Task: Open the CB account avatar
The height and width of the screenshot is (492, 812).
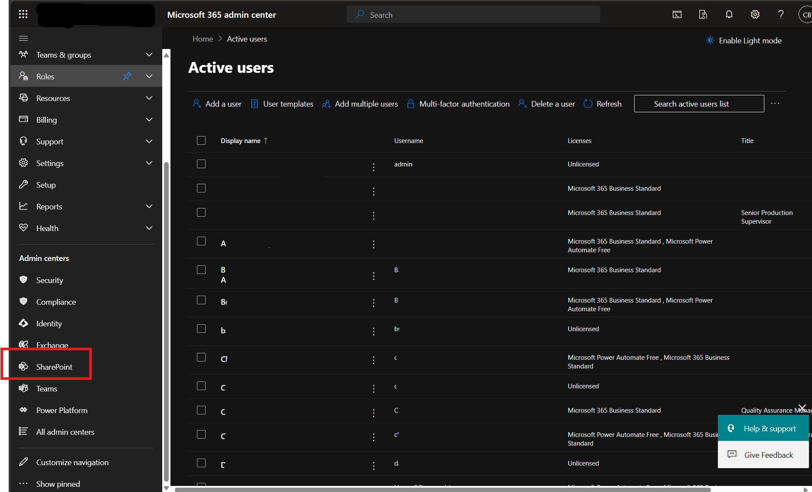Action: coord(805,15)
